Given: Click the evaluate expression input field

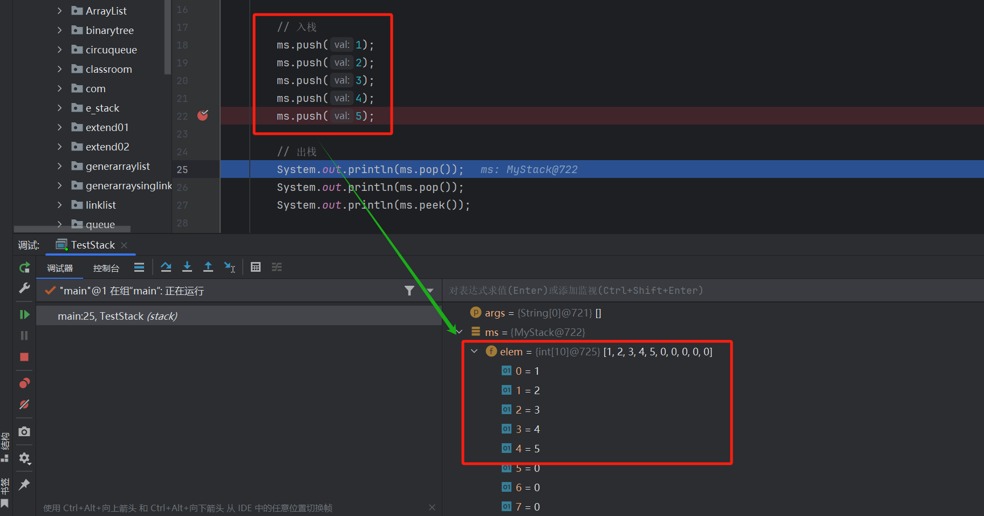Looking at the screenshot, I should (713, 291).
